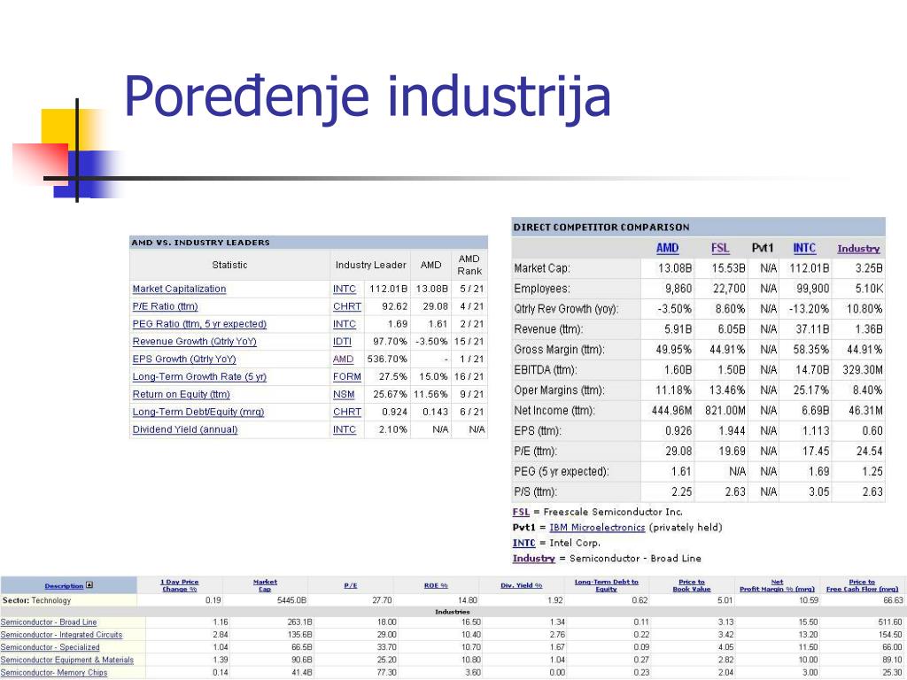Screen dimensions: 907x680
Task: Click IDTI link in Revenue Growth row
Action: tap(342, 342)
